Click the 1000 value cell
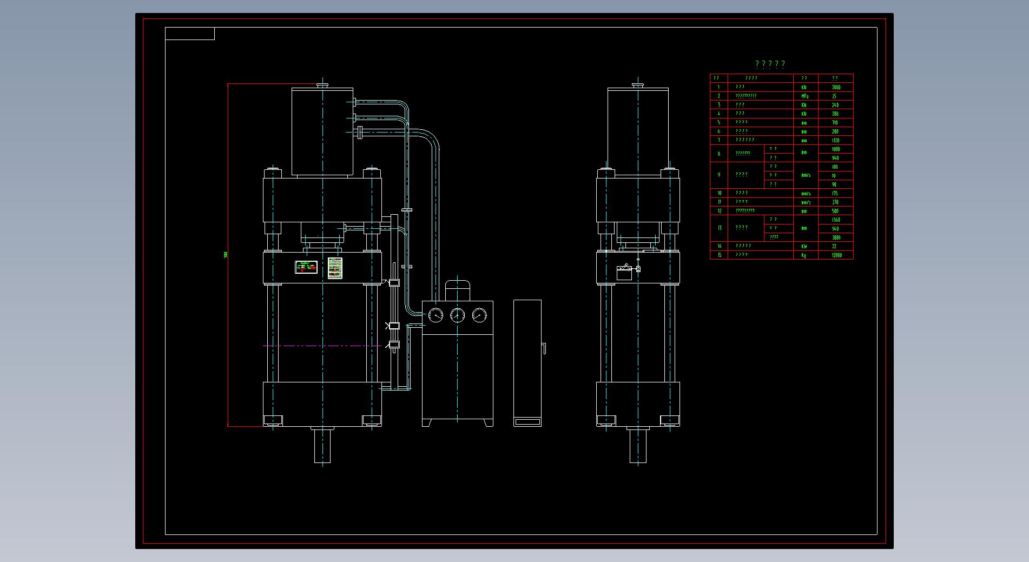 tap(836, 149)
